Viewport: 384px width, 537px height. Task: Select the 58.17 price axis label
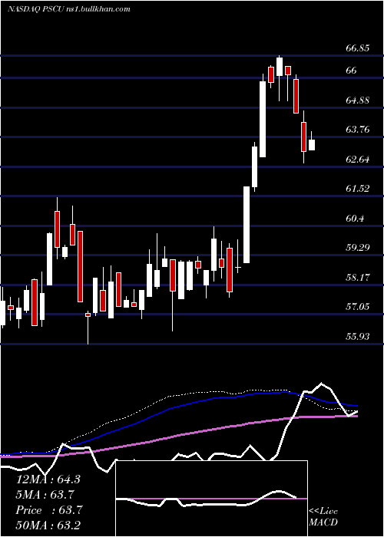(x=358, y=277)
